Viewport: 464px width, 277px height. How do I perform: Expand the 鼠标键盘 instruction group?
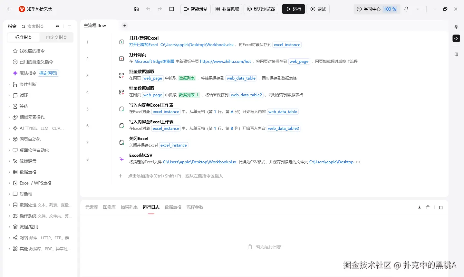pyautogui.click(x=9, y=161)
